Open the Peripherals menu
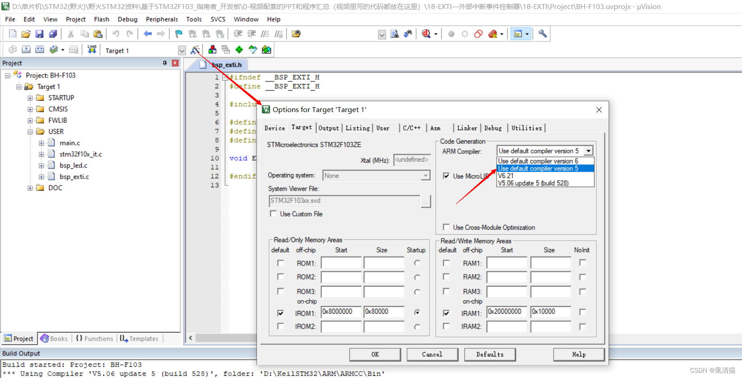 coord(162,19)
